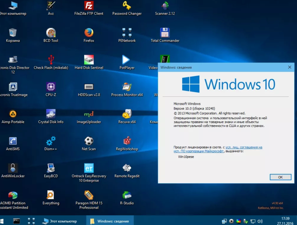Image resolution: width=297 pixels, height=225 pixels.
Task: Switch to Этот компьютер taskbar window
Action: coord(59,221)
